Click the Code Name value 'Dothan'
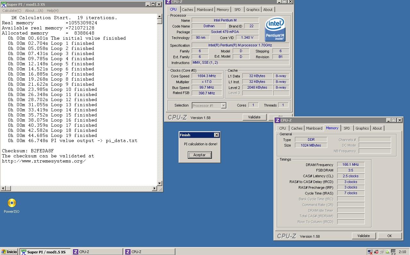The height and width of the screenshot is (255, 410). point(209,26)
